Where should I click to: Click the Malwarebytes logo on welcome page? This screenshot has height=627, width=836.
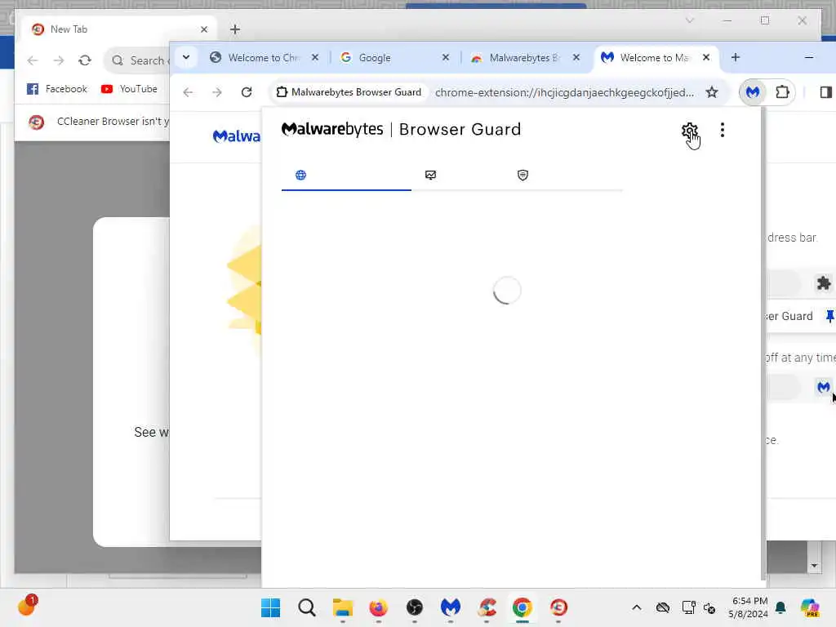click(236, 136)
